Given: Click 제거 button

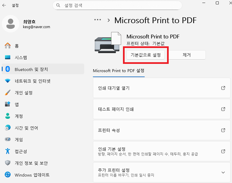Looking at the screenshot, I should [x=187, y=55].
